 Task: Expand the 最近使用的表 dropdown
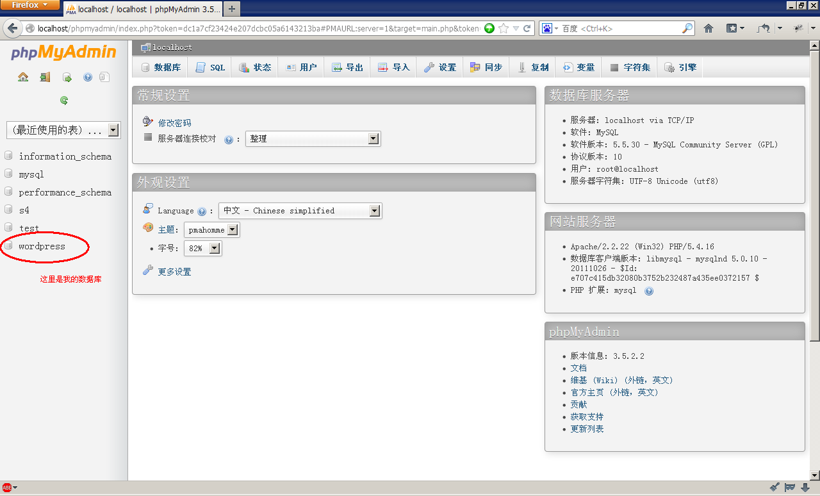coord(63,130)
